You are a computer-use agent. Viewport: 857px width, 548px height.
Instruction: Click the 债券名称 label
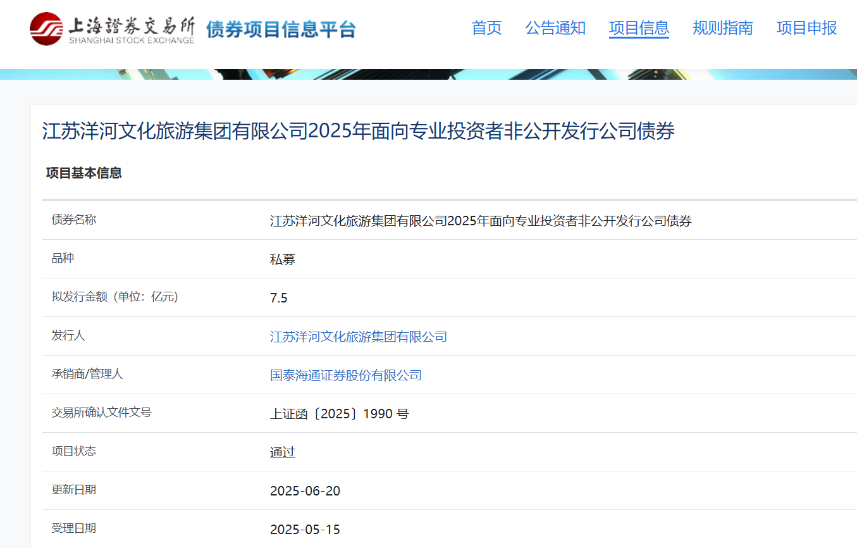[x=73, y=220]
